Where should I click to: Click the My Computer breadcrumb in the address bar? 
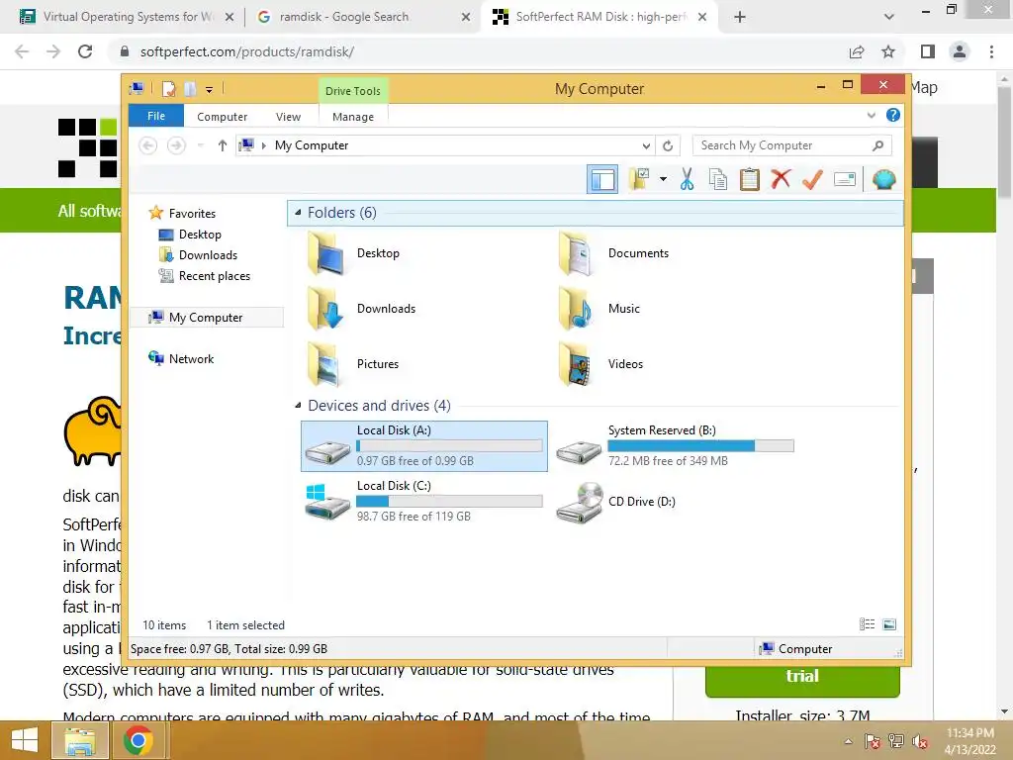tap(312, 145)
